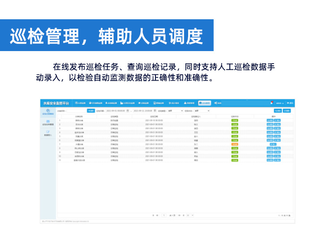Focus the reservoir name input field

[x=77, y=111]
